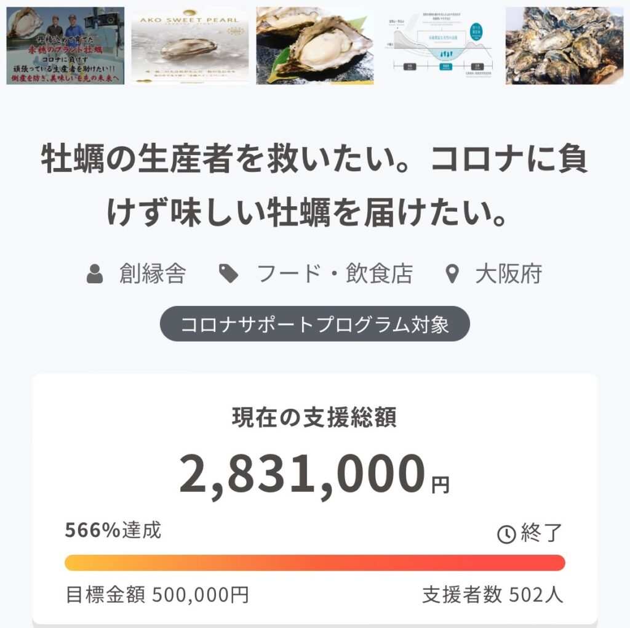Click the project title about 牡蠣の生産者
Image resolution: width=630 pixels, height=628 pixels.
(x=314, y=187)
